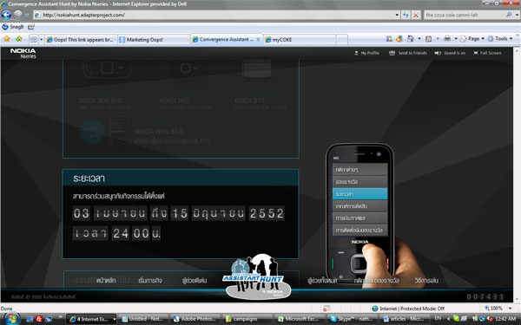
Task: Click the Print toolbar icon
Action: tap(447, 39)
